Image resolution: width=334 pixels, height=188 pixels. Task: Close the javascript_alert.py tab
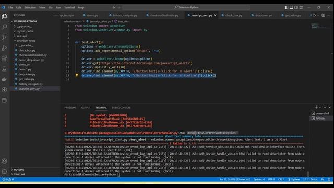click(216, 15)
